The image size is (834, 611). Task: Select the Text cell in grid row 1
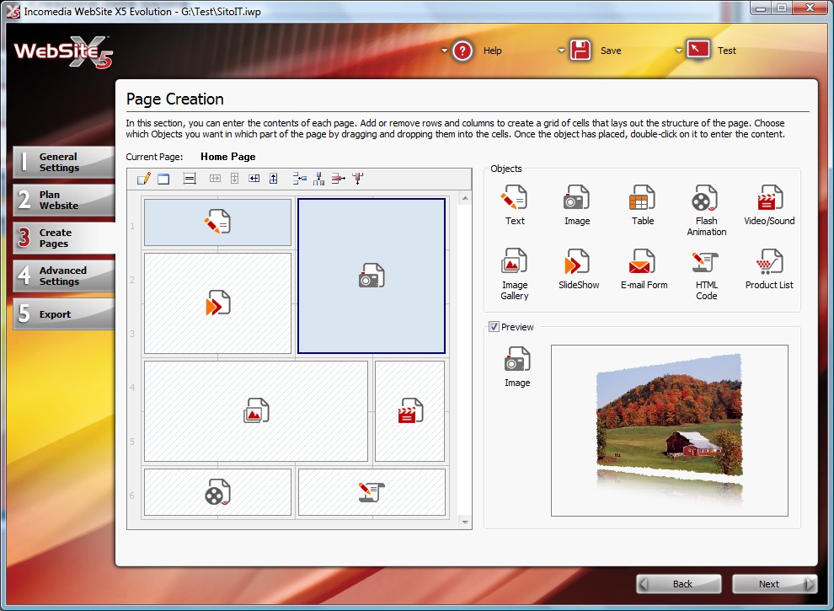click(217, 222)
